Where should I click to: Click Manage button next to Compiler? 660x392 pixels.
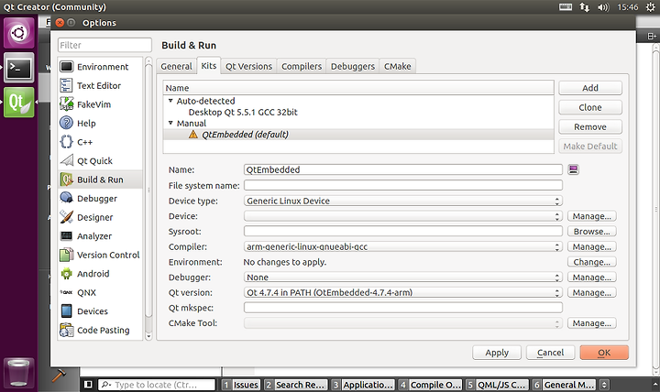[x=592, y=246]
